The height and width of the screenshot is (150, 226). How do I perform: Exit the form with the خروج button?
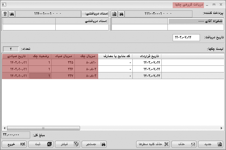[x=14, y=144]
